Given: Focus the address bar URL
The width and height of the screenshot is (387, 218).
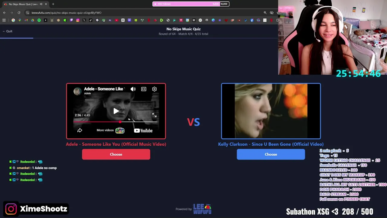Looking at the screenshot, I should pos(67,13).
